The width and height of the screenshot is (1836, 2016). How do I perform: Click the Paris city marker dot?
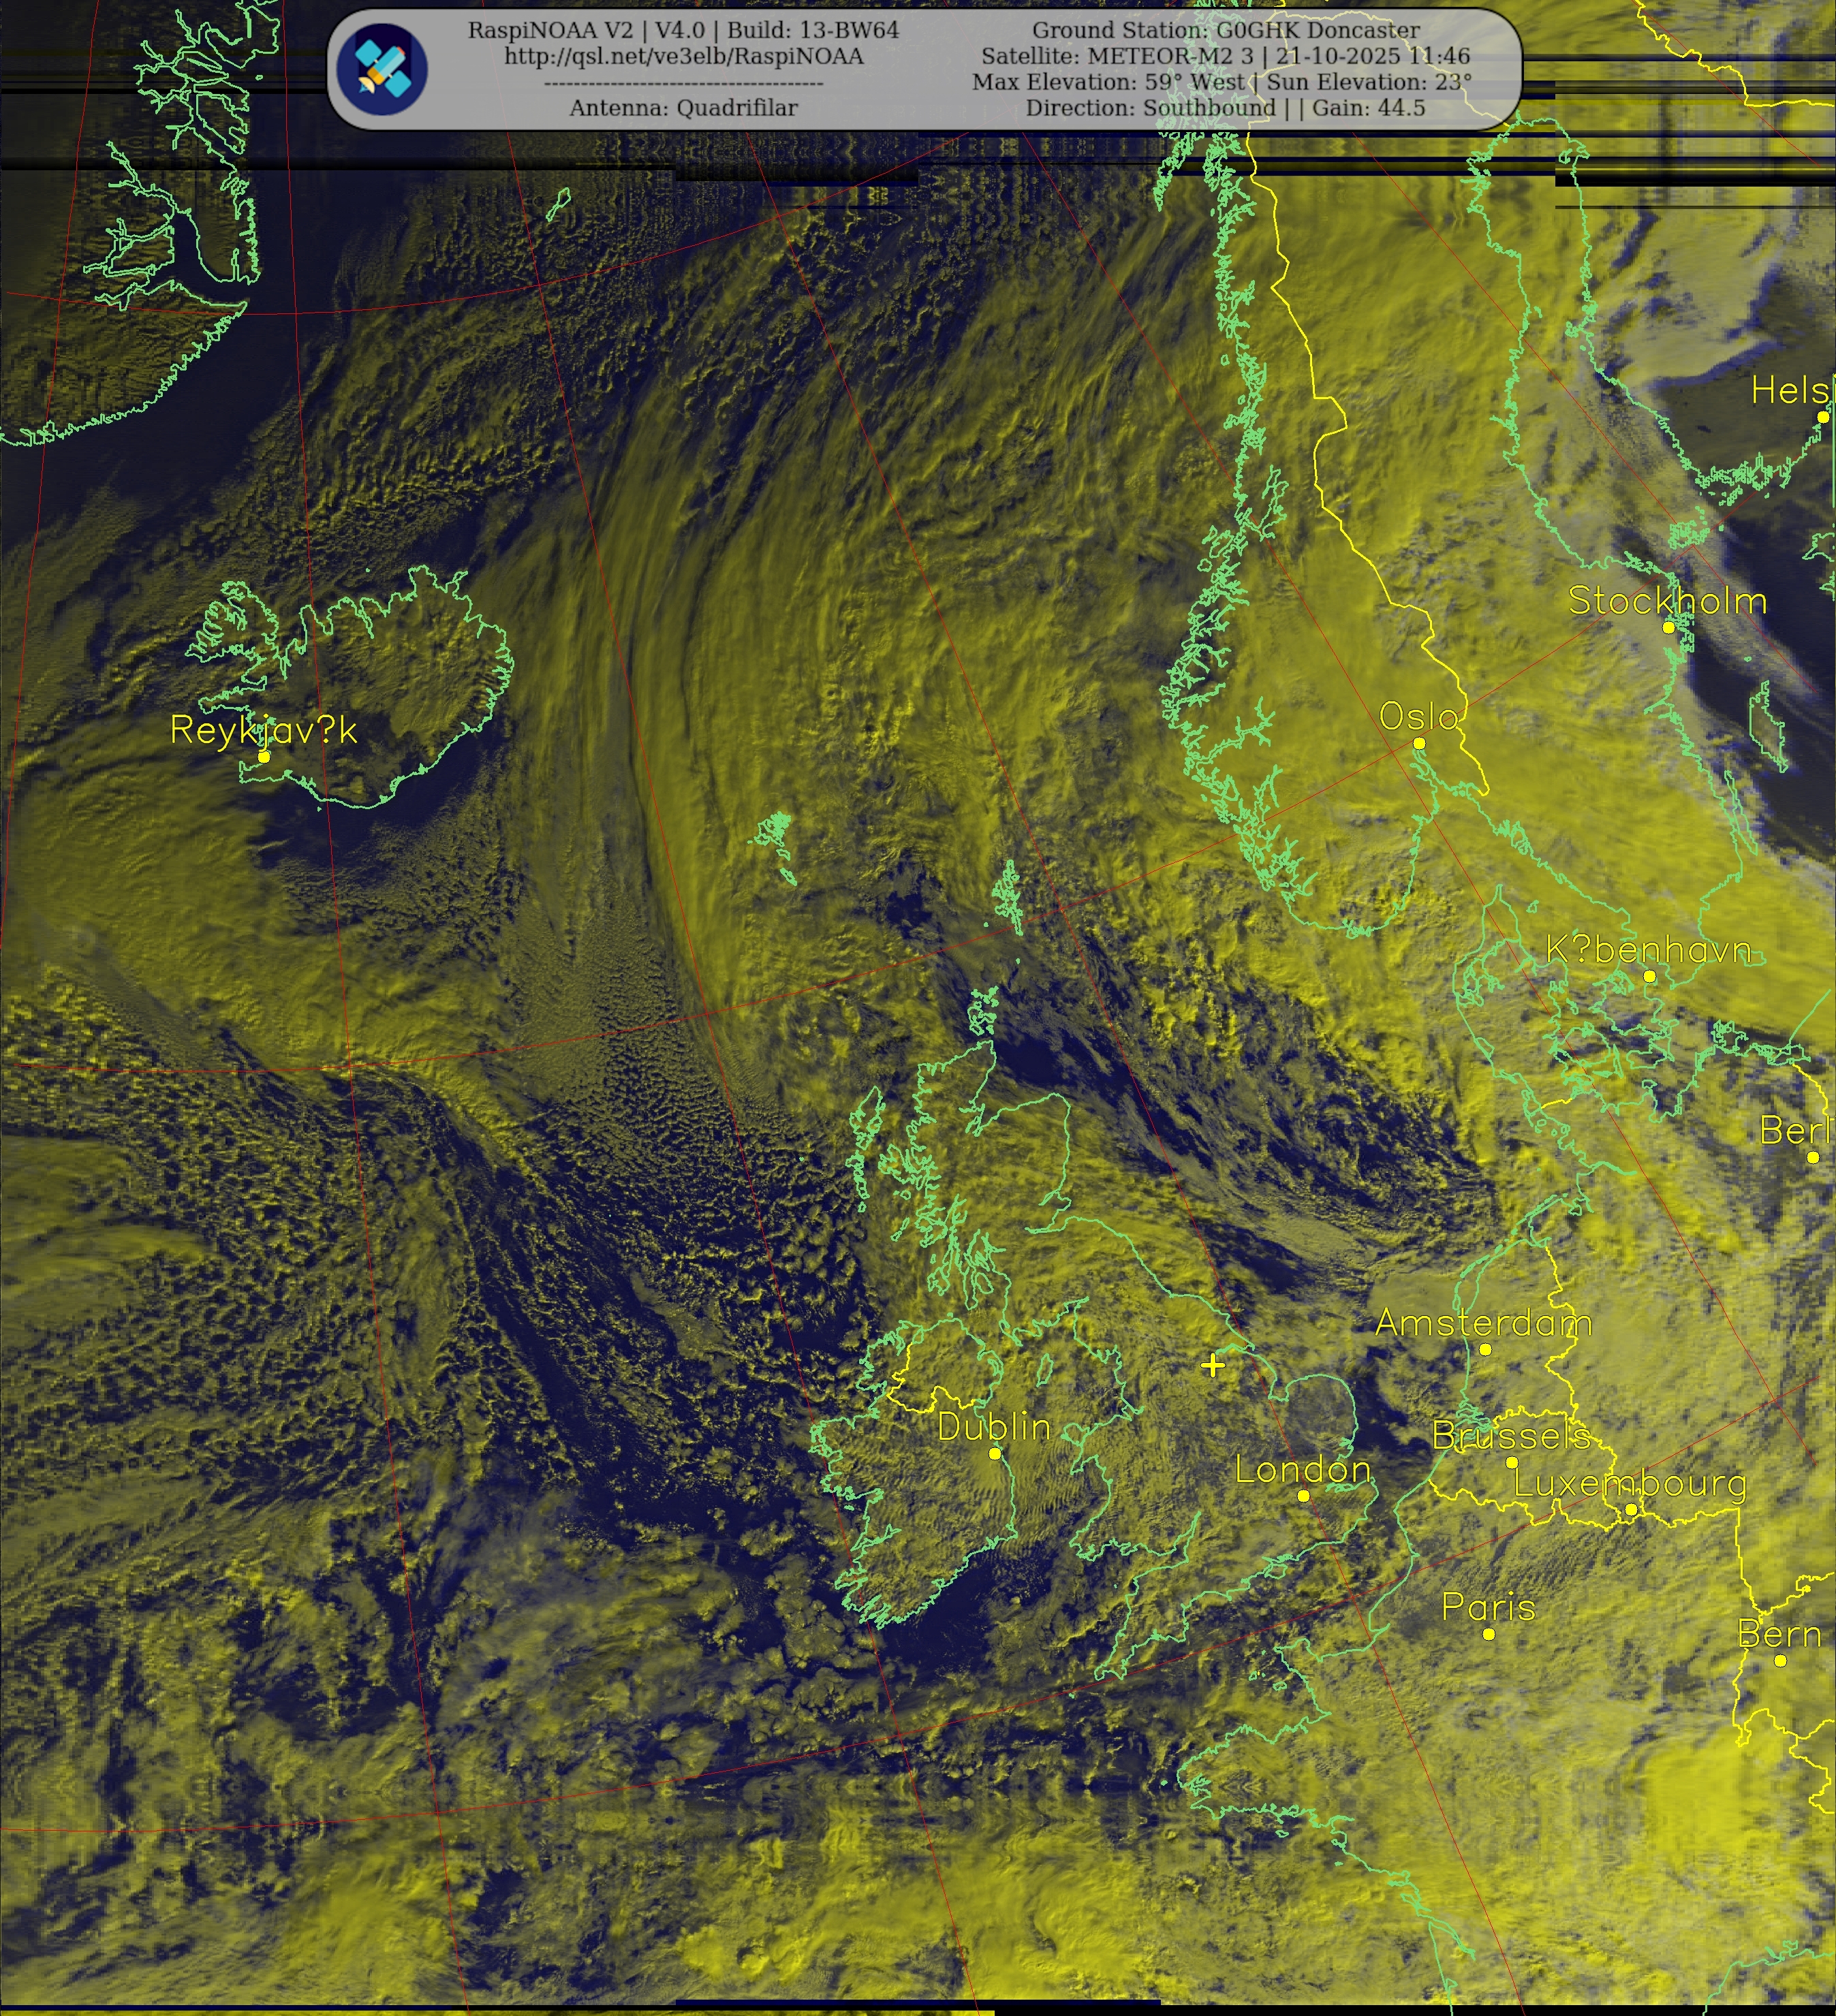[1488, 1634]
